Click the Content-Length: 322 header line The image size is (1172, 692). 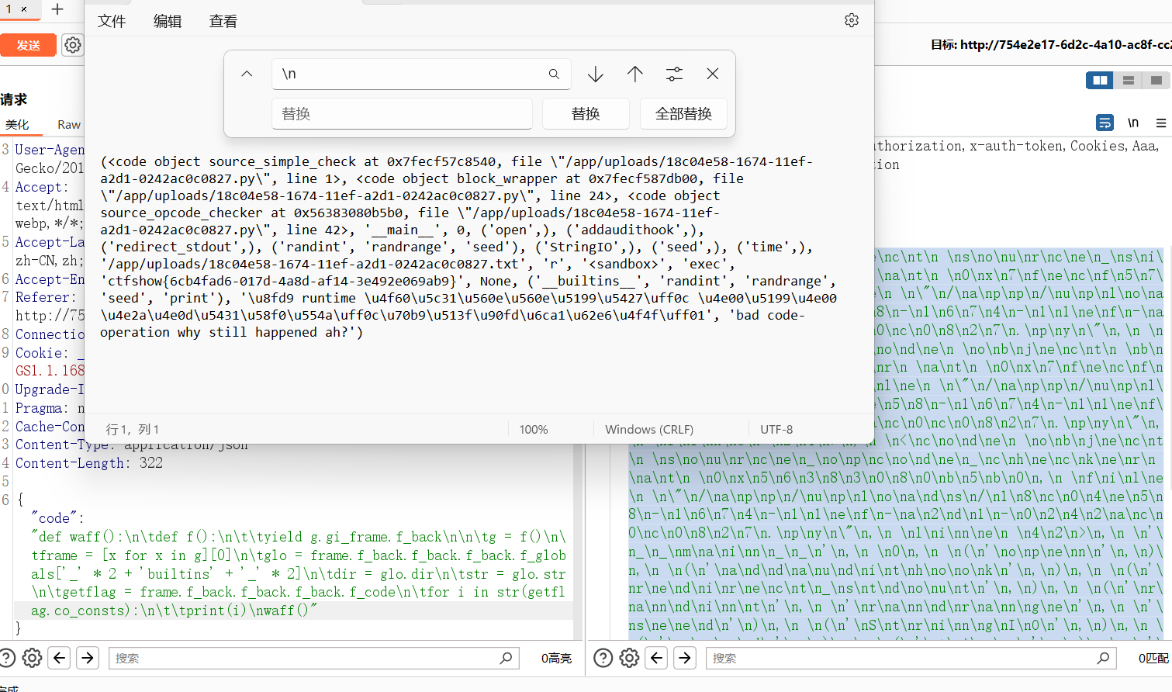(89, 463)
